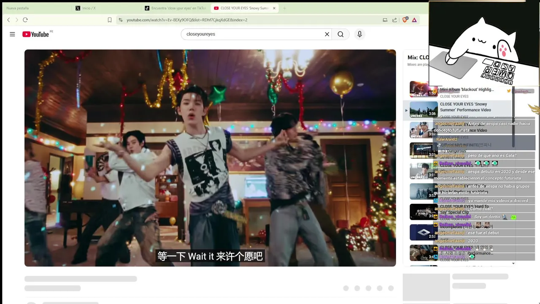
Task: Click chat message 'ya mande mis videos a discord'
Action: [x=498, y=201]
